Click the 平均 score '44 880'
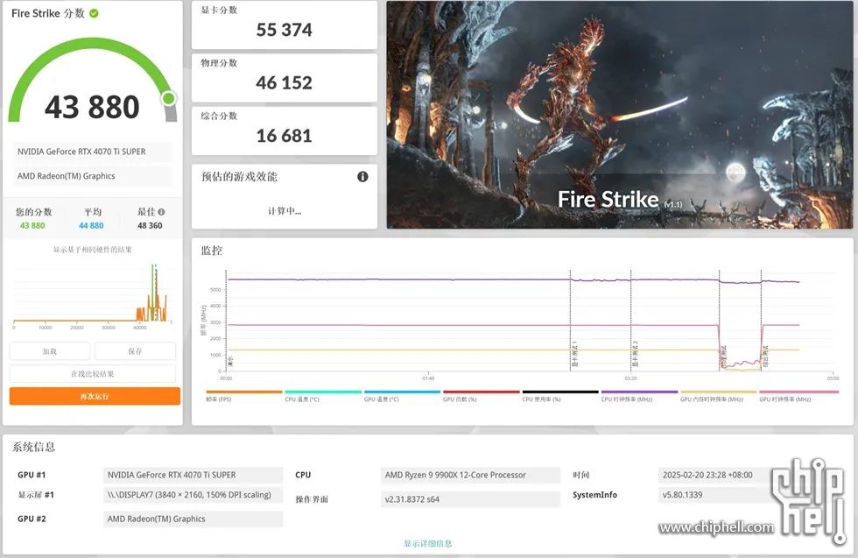This screenshot has height=558, width=858. tap(91, 226)
